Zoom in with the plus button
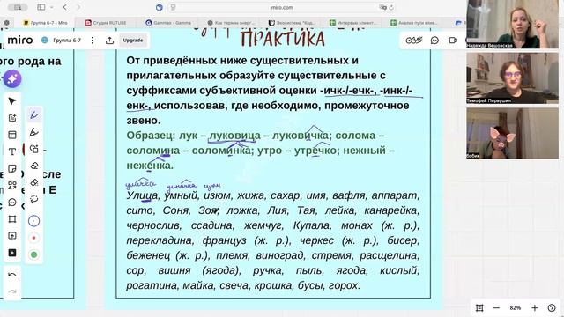 pos(535,307)
